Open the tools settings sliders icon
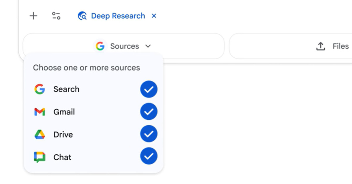The height and width of the screenshot is (184, 352). [x=56, y=16]
